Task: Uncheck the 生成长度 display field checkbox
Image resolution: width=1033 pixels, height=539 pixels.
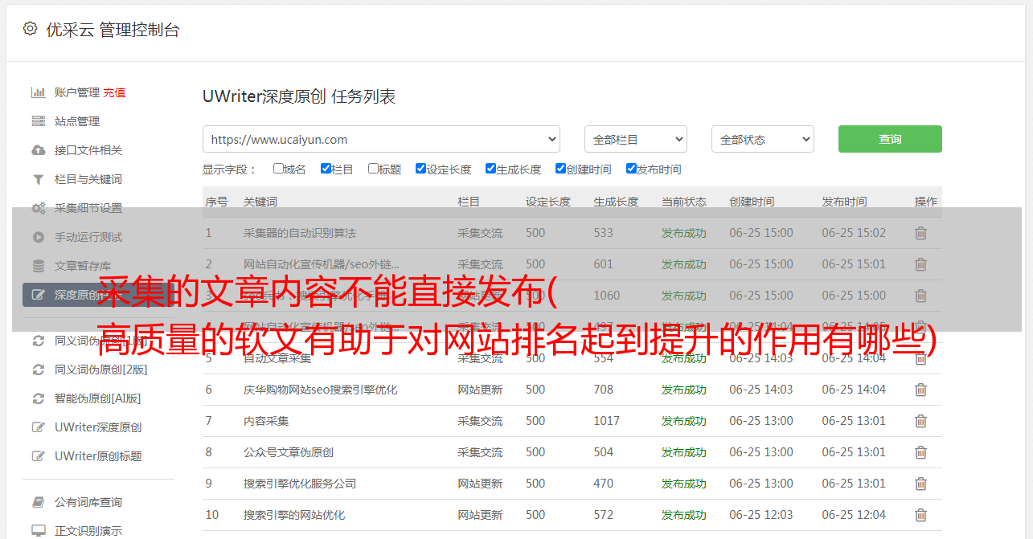Action: point(490,169)
